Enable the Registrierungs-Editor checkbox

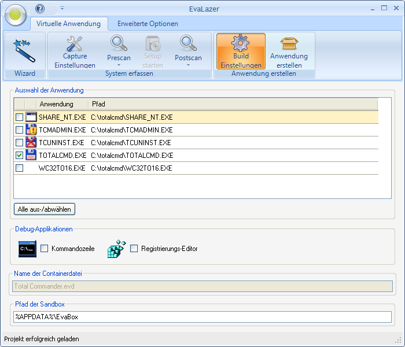(134, 249)
